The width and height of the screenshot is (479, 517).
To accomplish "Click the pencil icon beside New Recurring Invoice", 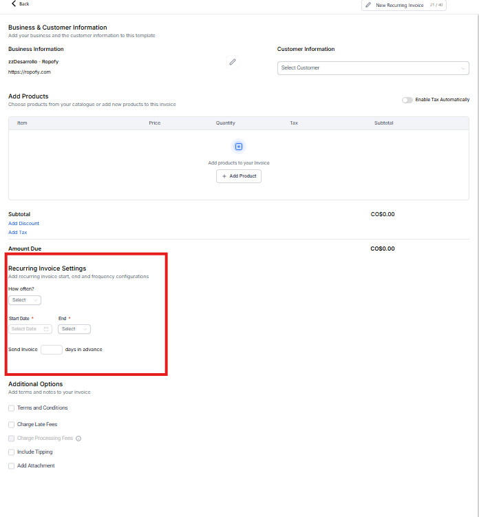I will coord(368,5).
